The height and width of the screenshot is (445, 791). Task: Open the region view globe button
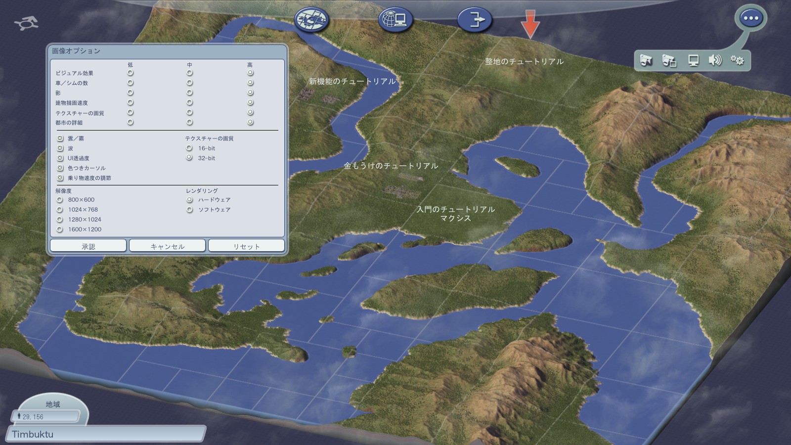coord(311,20)
